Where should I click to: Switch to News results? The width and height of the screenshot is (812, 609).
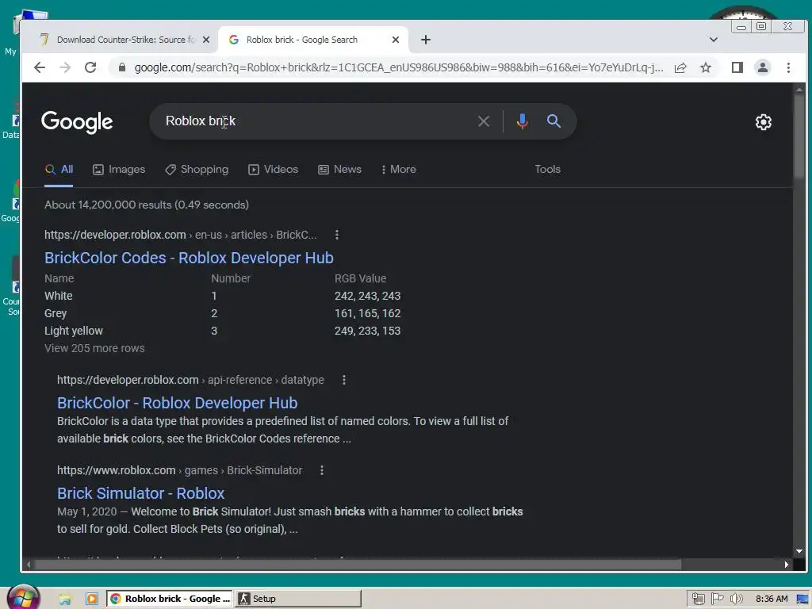click(x=339, y=170)
